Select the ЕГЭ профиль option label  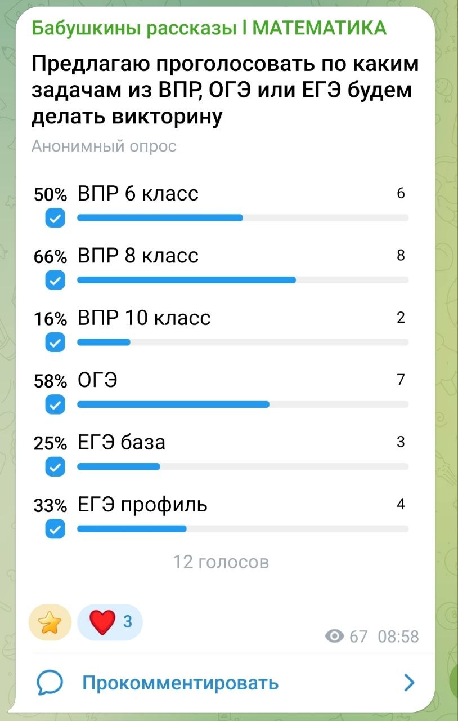142,505
